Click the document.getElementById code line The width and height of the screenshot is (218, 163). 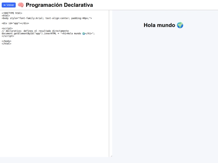[48, 33]
